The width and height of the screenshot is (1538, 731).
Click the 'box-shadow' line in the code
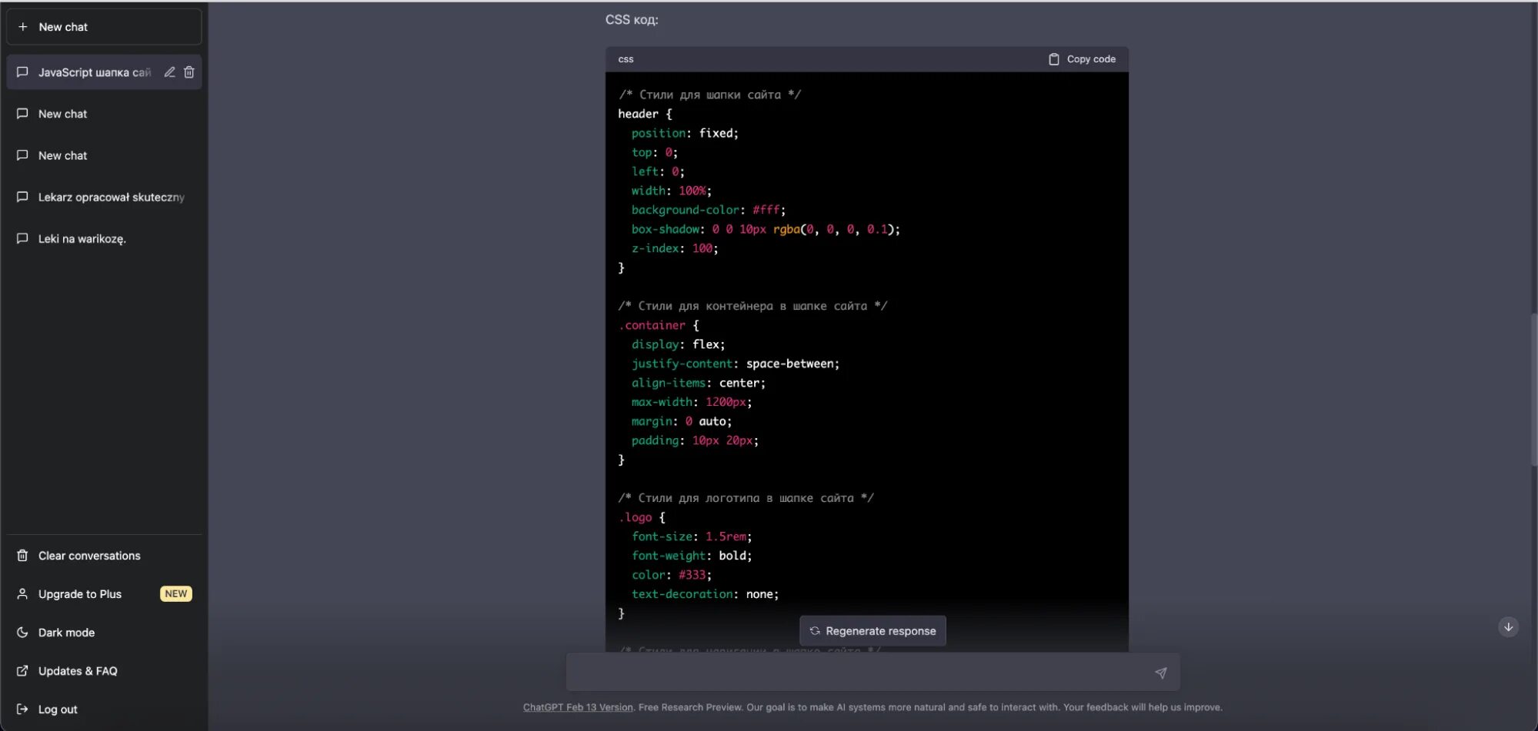[766, 229]
